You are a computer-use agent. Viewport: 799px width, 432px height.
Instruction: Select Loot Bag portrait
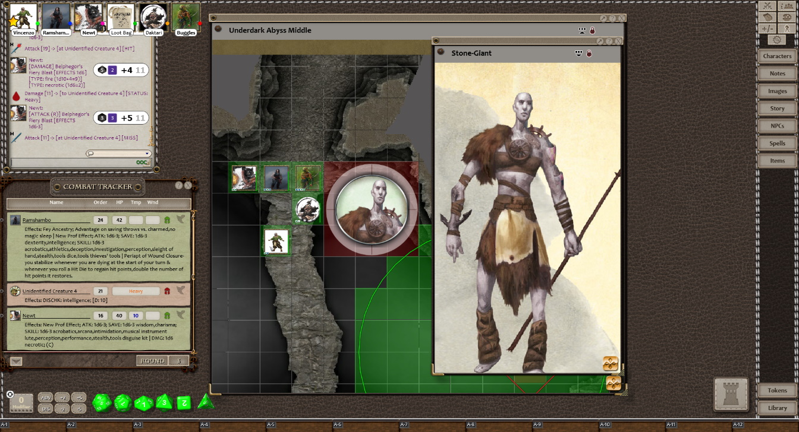coord(121,19)
